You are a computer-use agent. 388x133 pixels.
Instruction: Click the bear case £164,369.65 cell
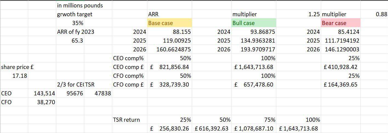341,85
